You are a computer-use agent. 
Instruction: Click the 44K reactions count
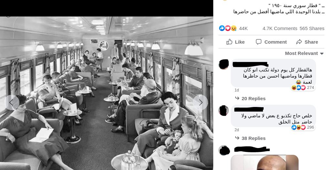click(243, 28)
